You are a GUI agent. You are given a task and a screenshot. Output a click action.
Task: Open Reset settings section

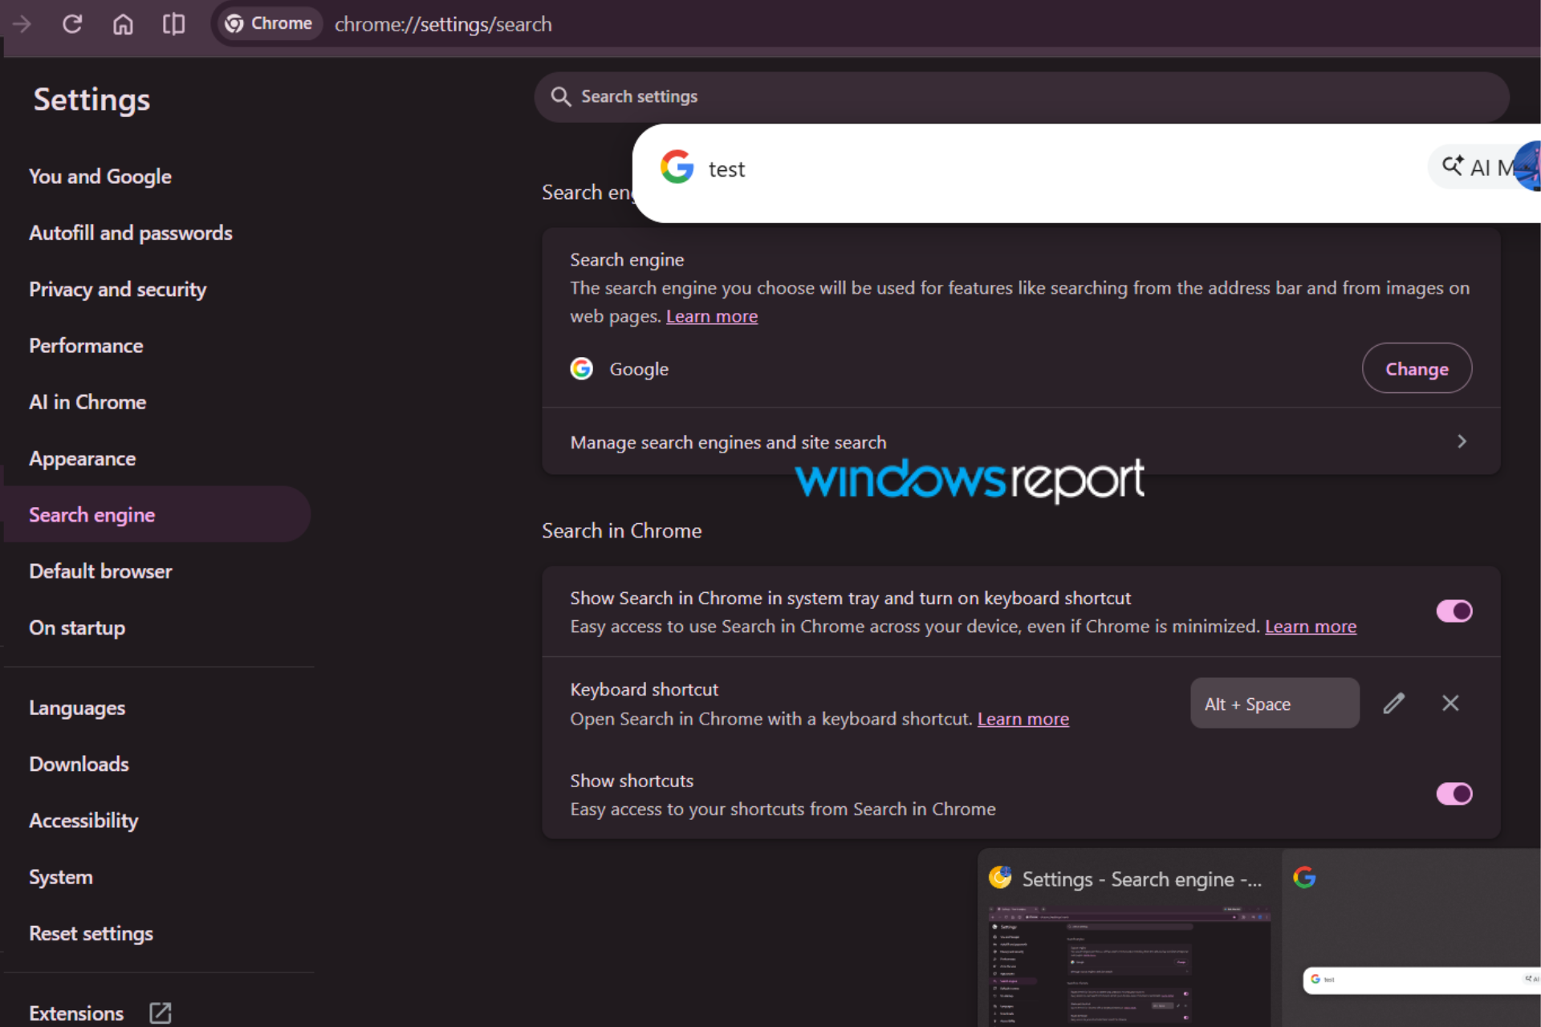[x=91, y=934]
